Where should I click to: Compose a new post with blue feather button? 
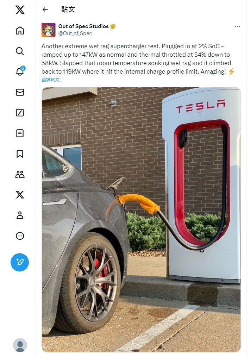(x=20, y=262)
